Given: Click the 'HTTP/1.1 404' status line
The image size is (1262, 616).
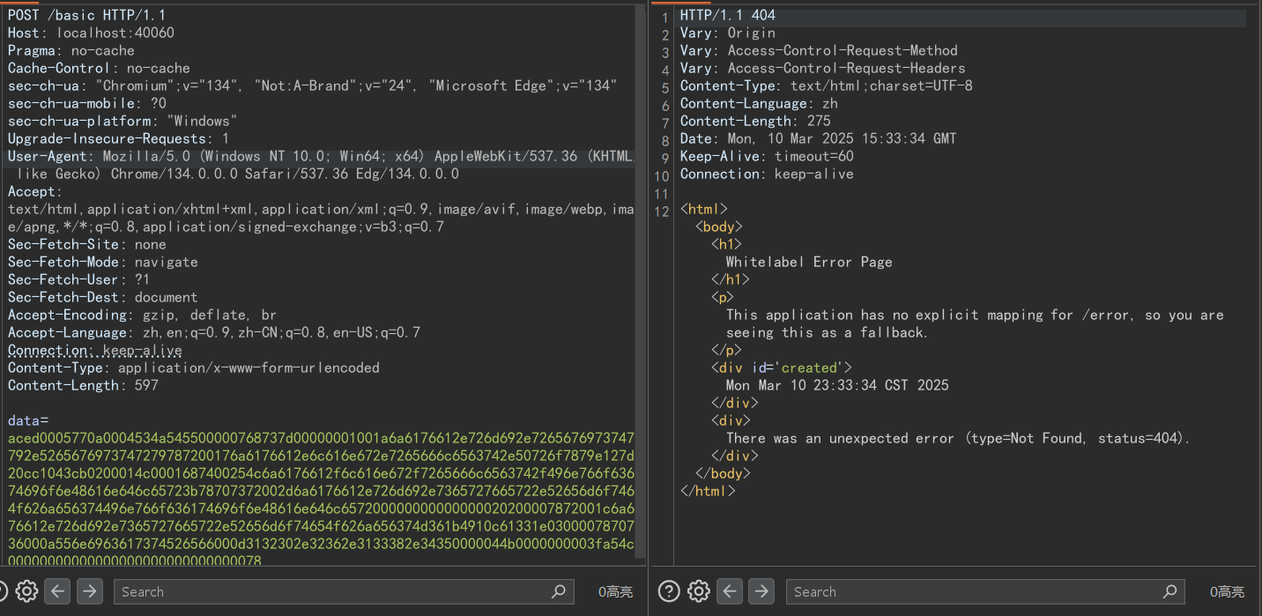Looking at the screenshot, I should click(728, 15).
